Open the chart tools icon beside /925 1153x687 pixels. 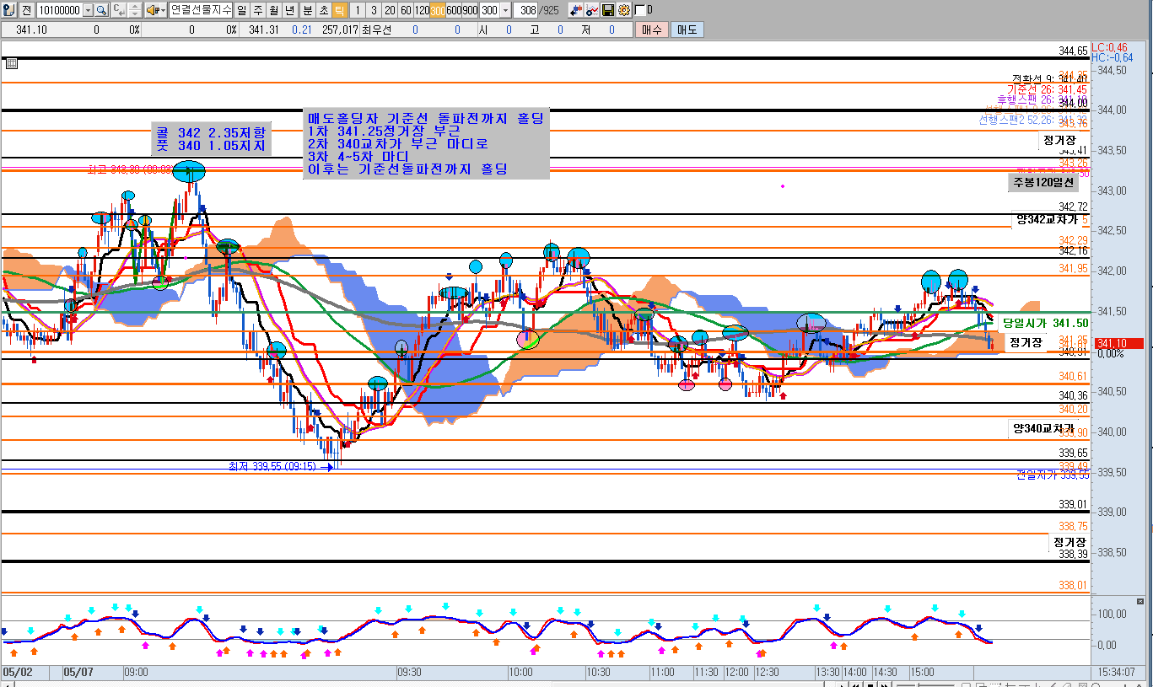click(576, 10)
